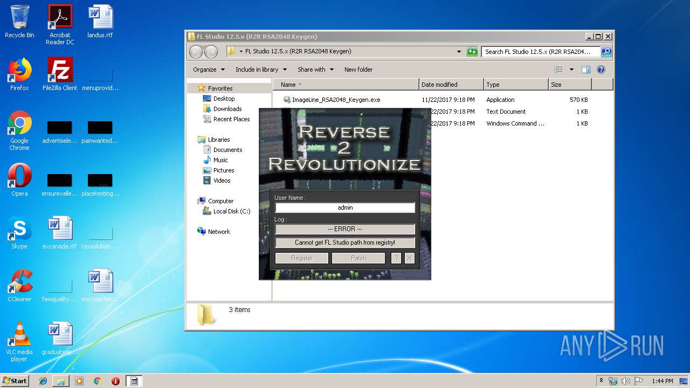Viewport: 690px width, 388px height.
Task: Select the Skype desktop icon
Action: pyautogui.click(x=19, y=232)
